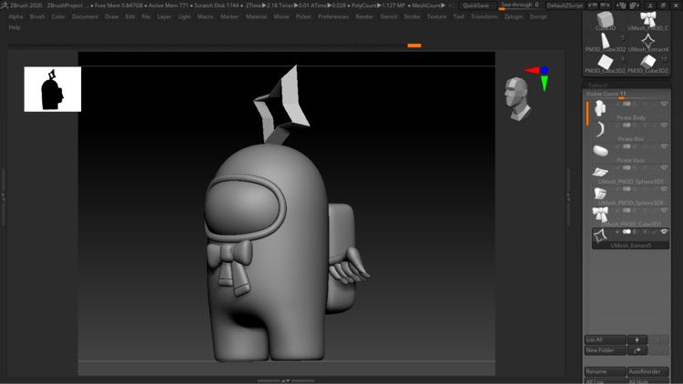This screenshot has width=683, height=384.
Task: Select the bow UMesh_PM3D_C tool thumbnail
Action: coord(647,20)
